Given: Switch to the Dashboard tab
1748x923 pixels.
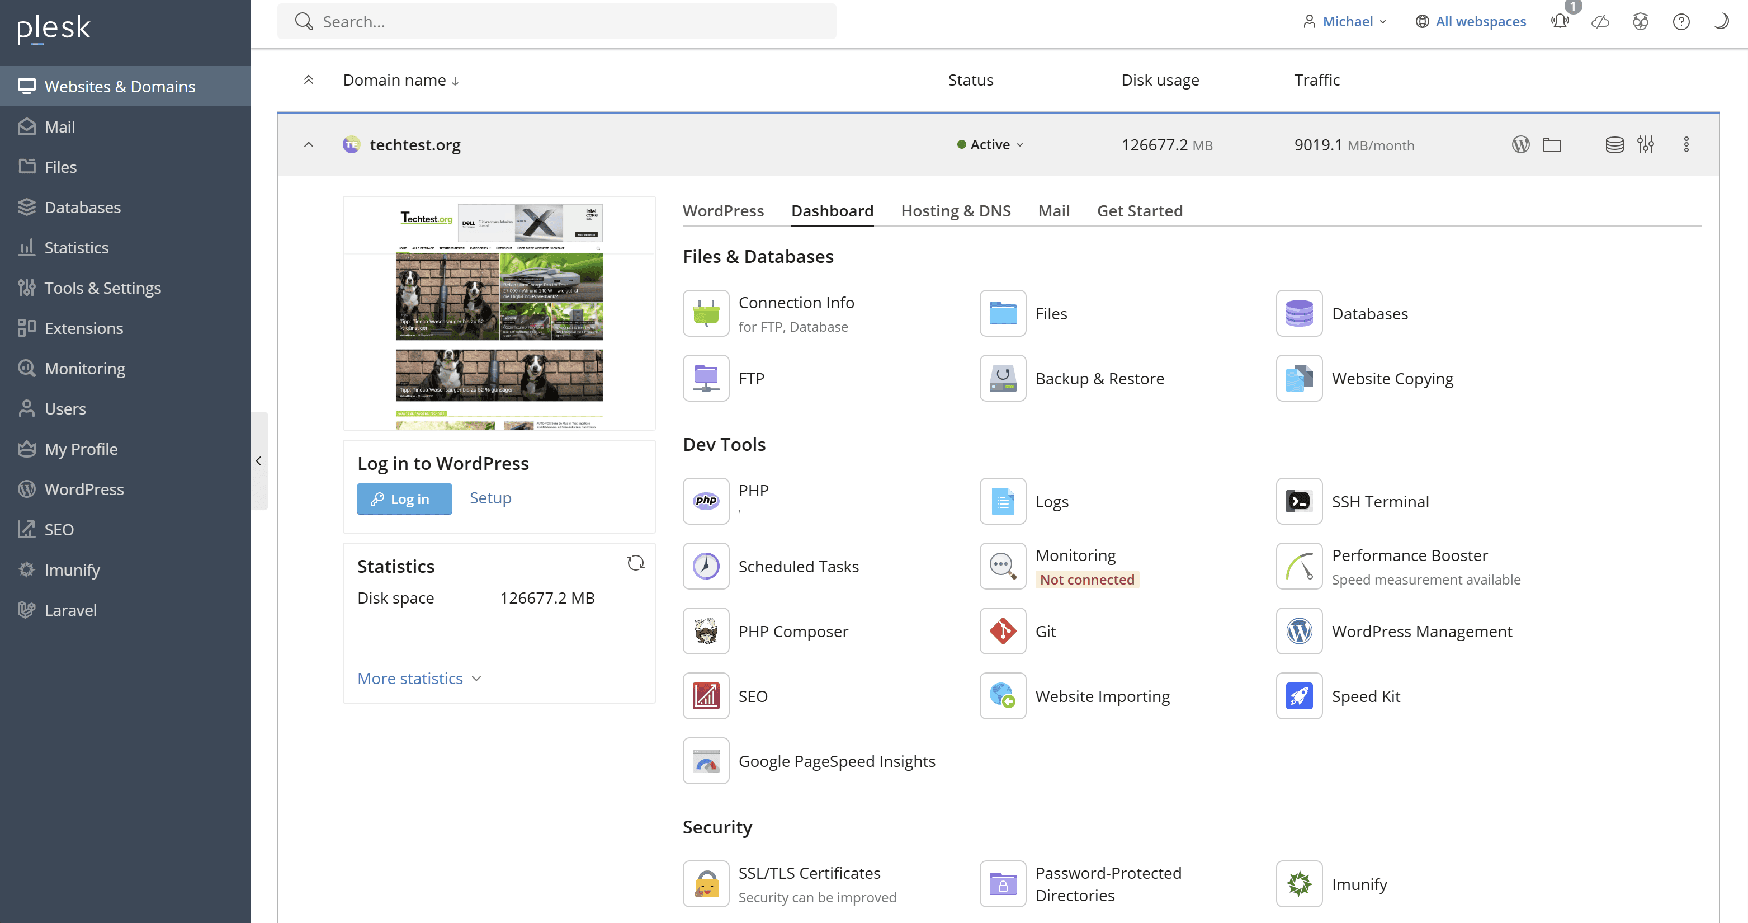Looking at the screenshot, I should click(x=832, y=210).
